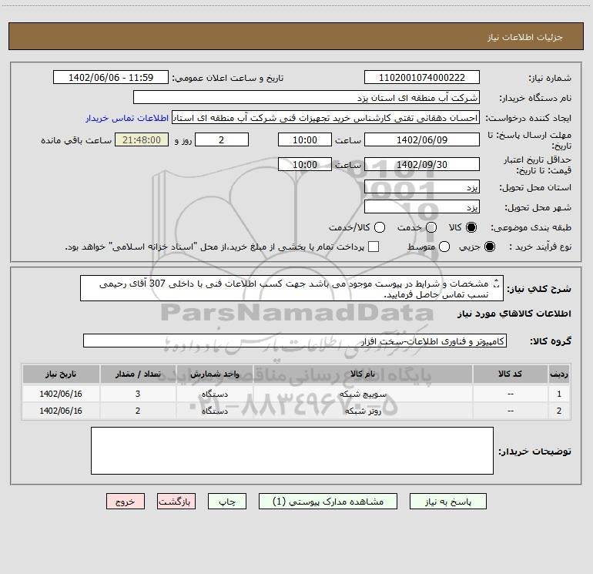Click the response deadline date 1402/06/09
This screenshot has width=593, height=574.
[x=422, y=139]
